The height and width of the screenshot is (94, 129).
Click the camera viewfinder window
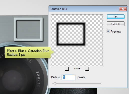tap(28, 29)
